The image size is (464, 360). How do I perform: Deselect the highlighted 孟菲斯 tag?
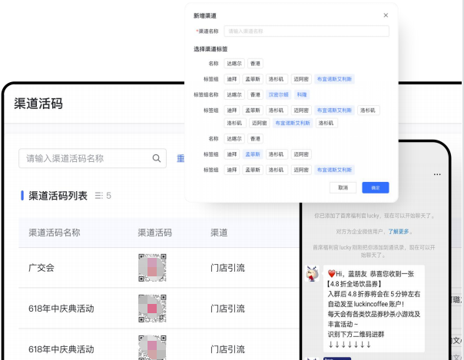click(253, 154)
